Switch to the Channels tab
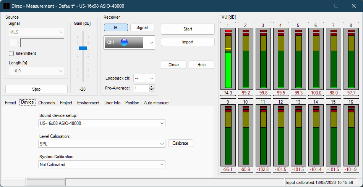The width and height of the screenshot is (363, 187). click(x=47, y=103)
